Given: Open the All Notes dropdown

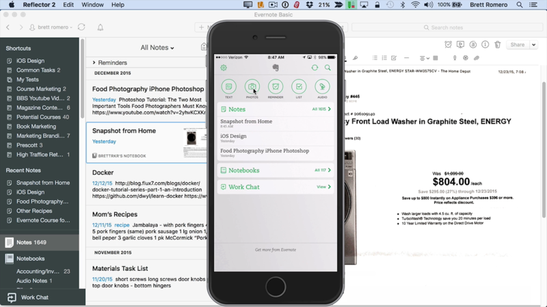Looking at the screenshot, I should click(157, 48).
